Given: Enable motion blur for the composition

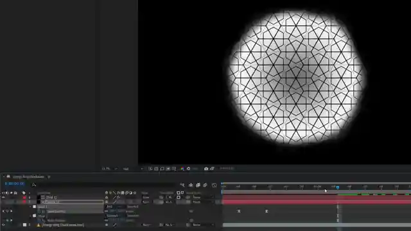Looking at the screenshot, I should click(205, 185).
